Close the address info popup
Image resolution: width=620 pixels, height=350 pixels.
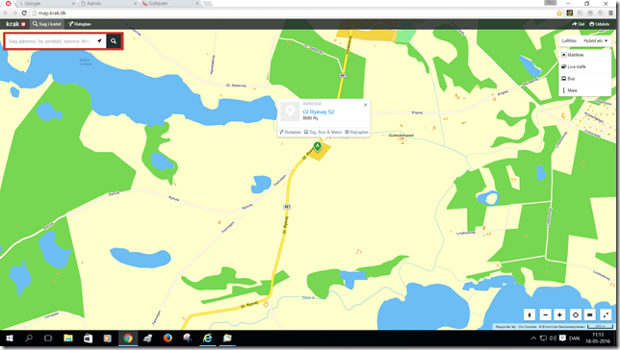coord(366,105)
